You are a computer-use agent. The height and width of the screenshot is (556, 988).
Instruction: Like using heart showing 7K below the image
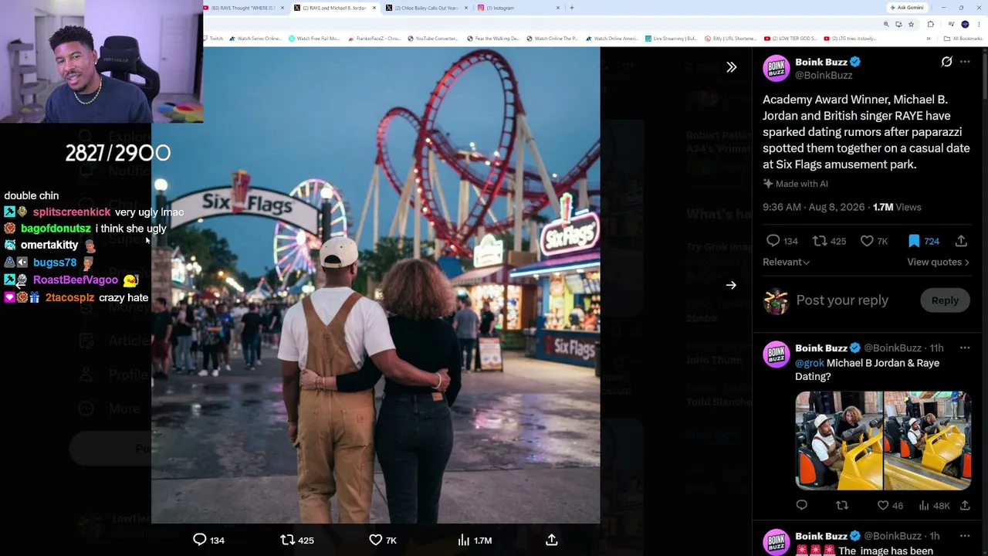(383, 540)
